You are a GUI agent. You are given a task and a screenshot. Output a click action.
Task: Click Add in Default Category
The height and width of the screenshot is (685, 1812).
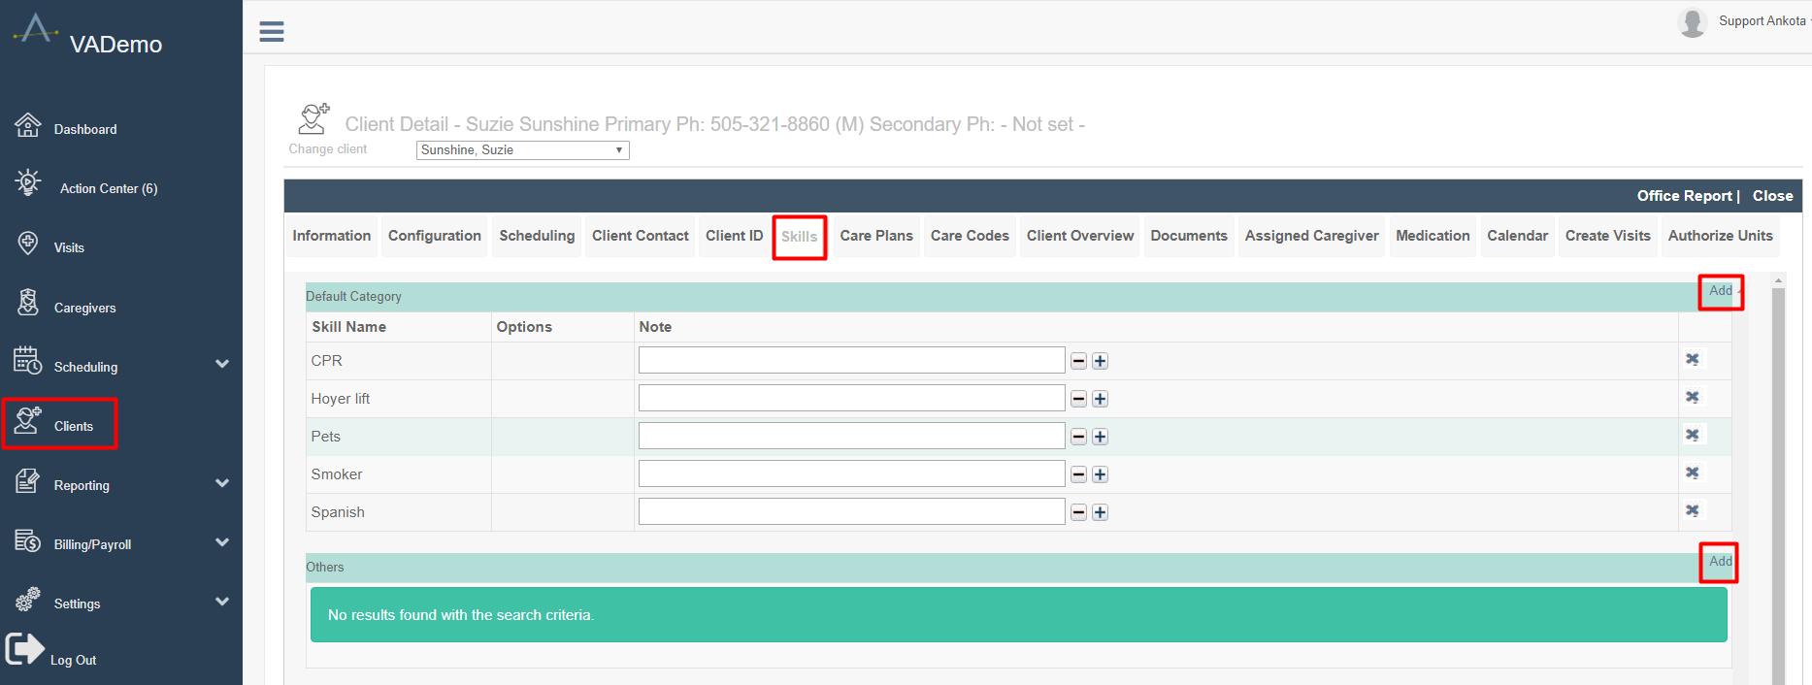(x=1721, y=291)
